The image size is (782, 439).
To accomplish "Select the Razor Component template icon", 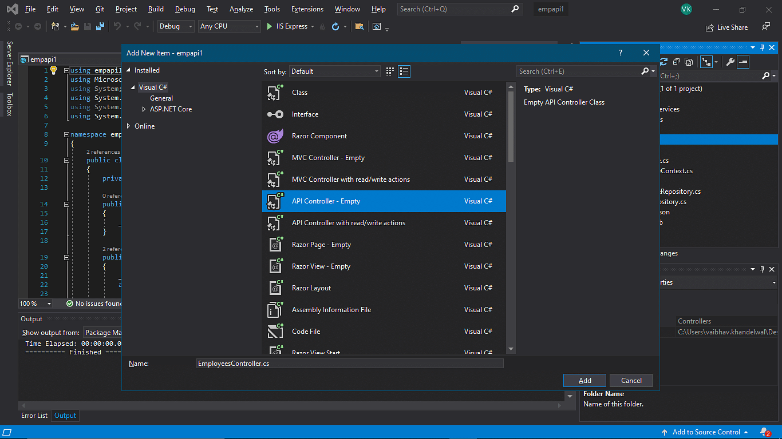I will pos(275,136).
